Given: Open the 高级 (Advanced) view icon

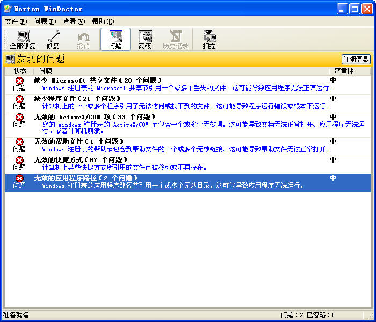Looking at the screenshot, I should click(145, 39).
